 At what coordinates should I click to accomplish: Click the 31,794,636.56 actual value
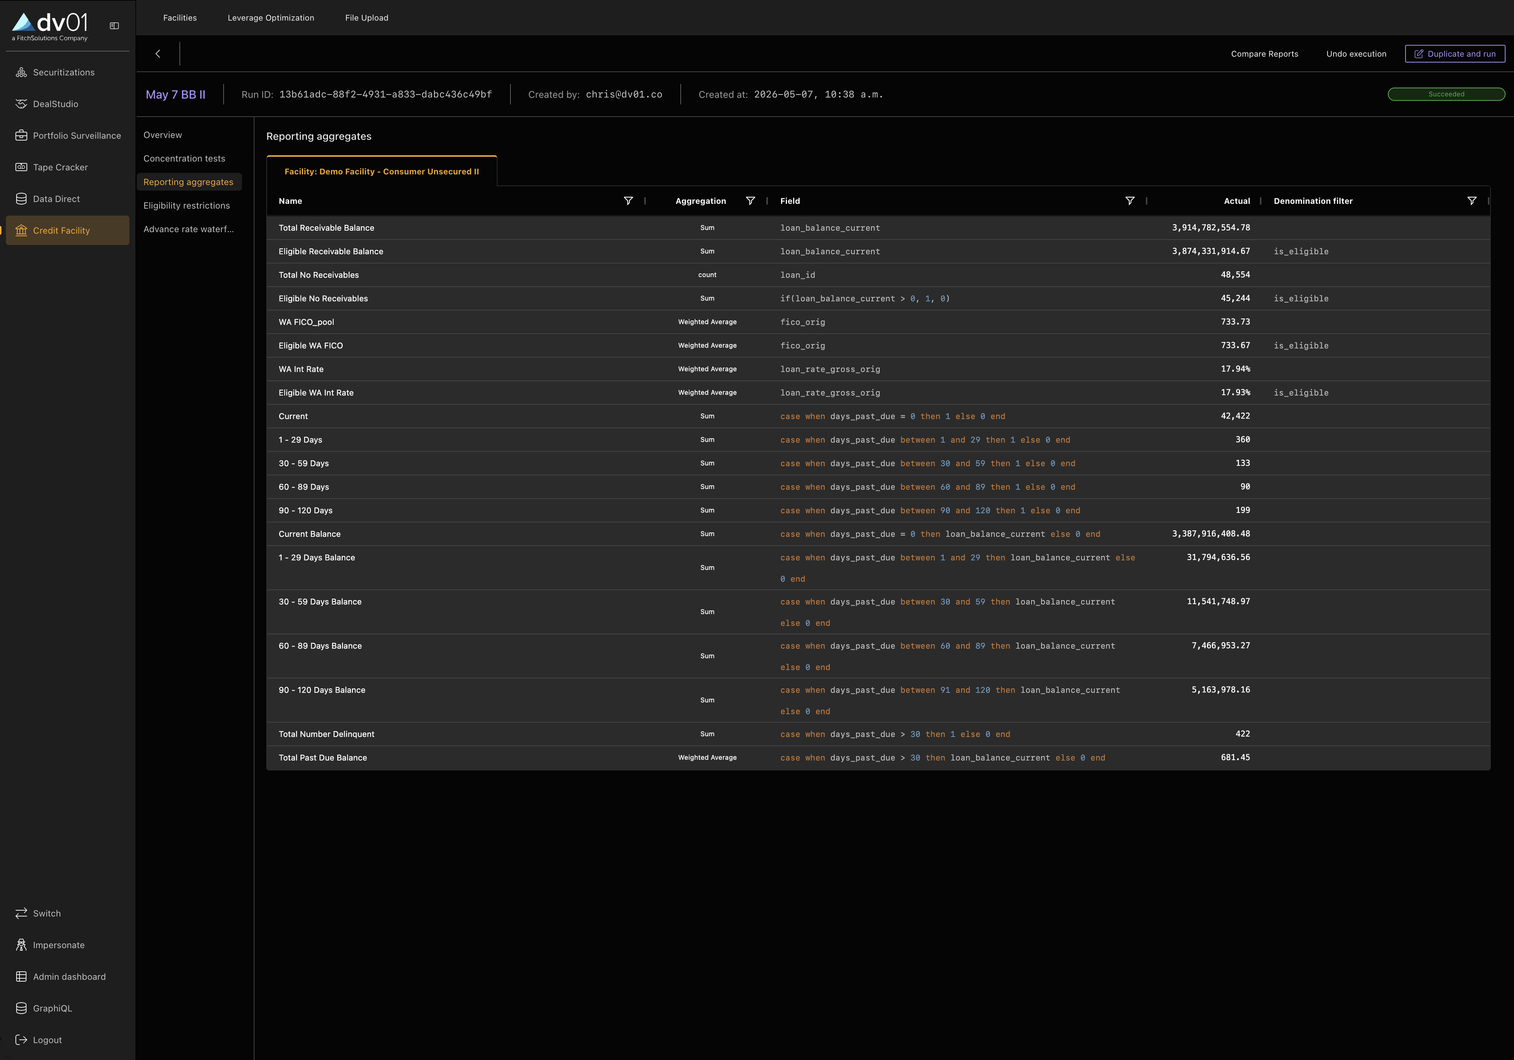1219,557
